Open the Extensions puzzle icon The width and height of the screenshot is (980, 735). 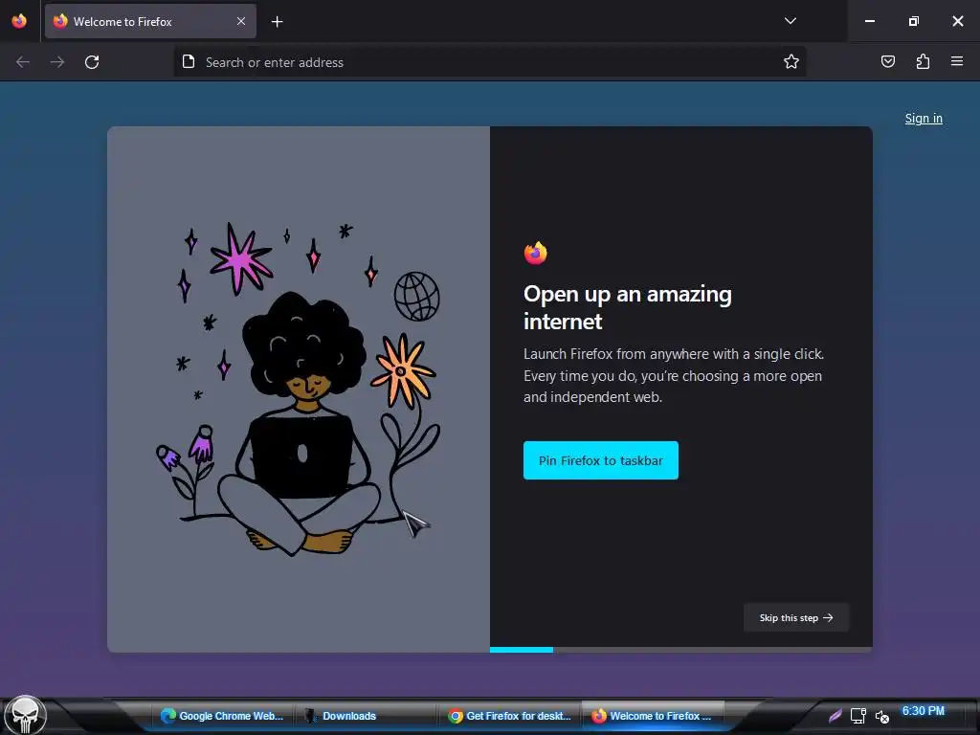pyautogui.click(x=923, y=61)
